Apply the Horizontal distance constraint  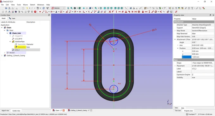tap(146, 12)
